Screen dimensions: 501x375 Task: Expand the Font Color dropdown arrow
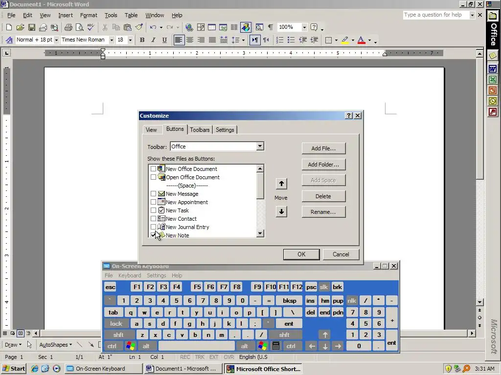pyautogui.click(x=370, y=40)
